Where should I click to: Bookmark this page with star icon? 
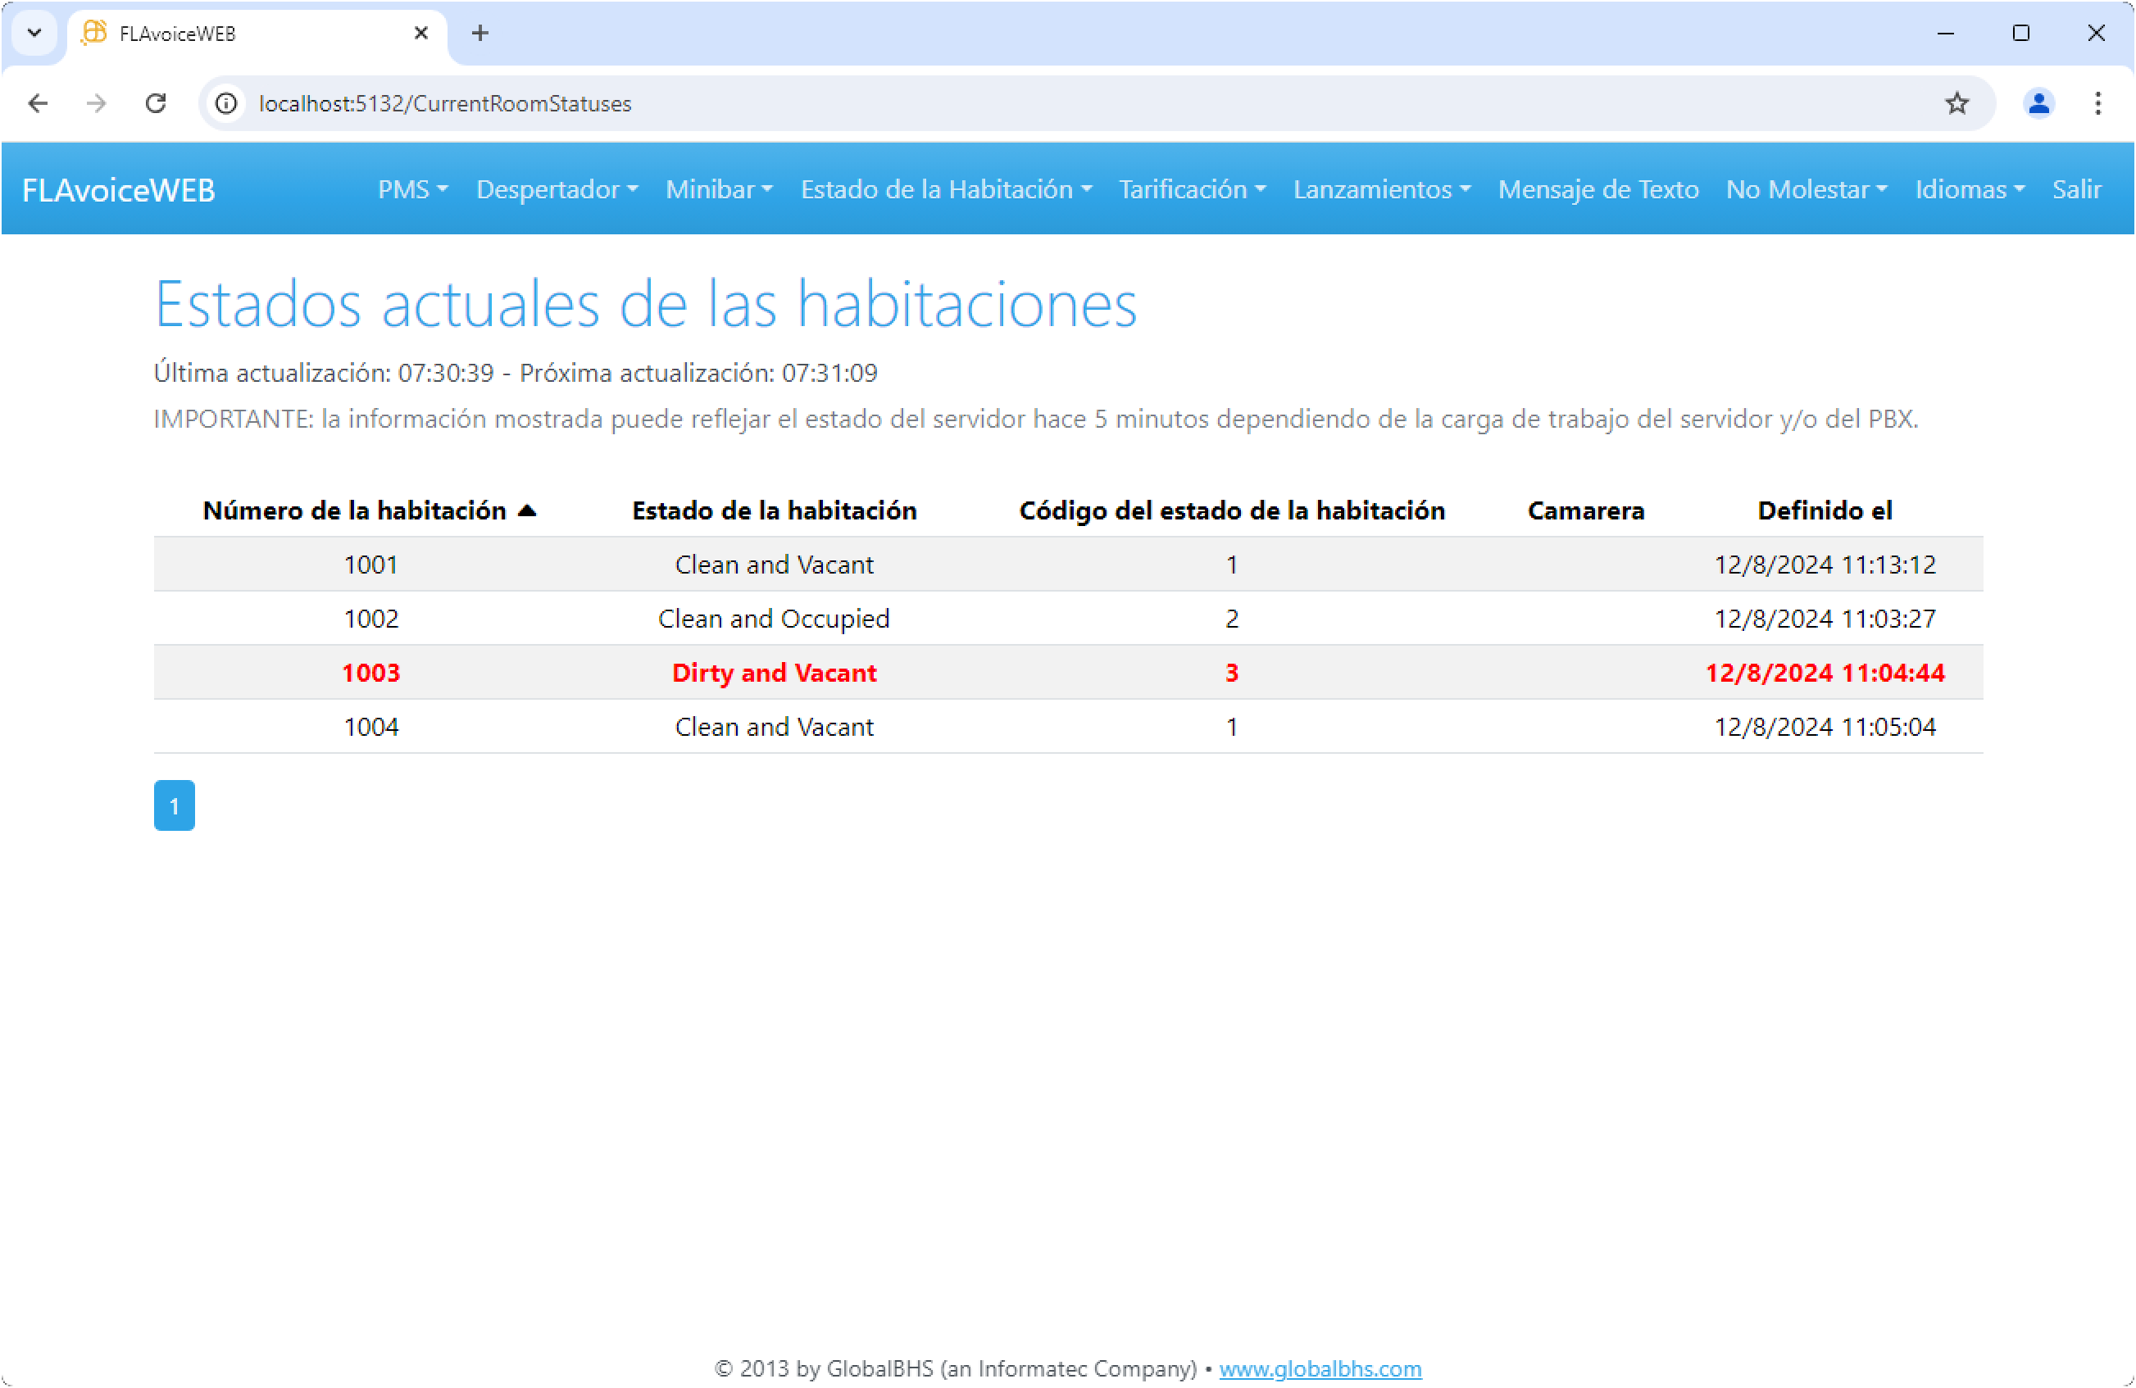(1956, 103)
